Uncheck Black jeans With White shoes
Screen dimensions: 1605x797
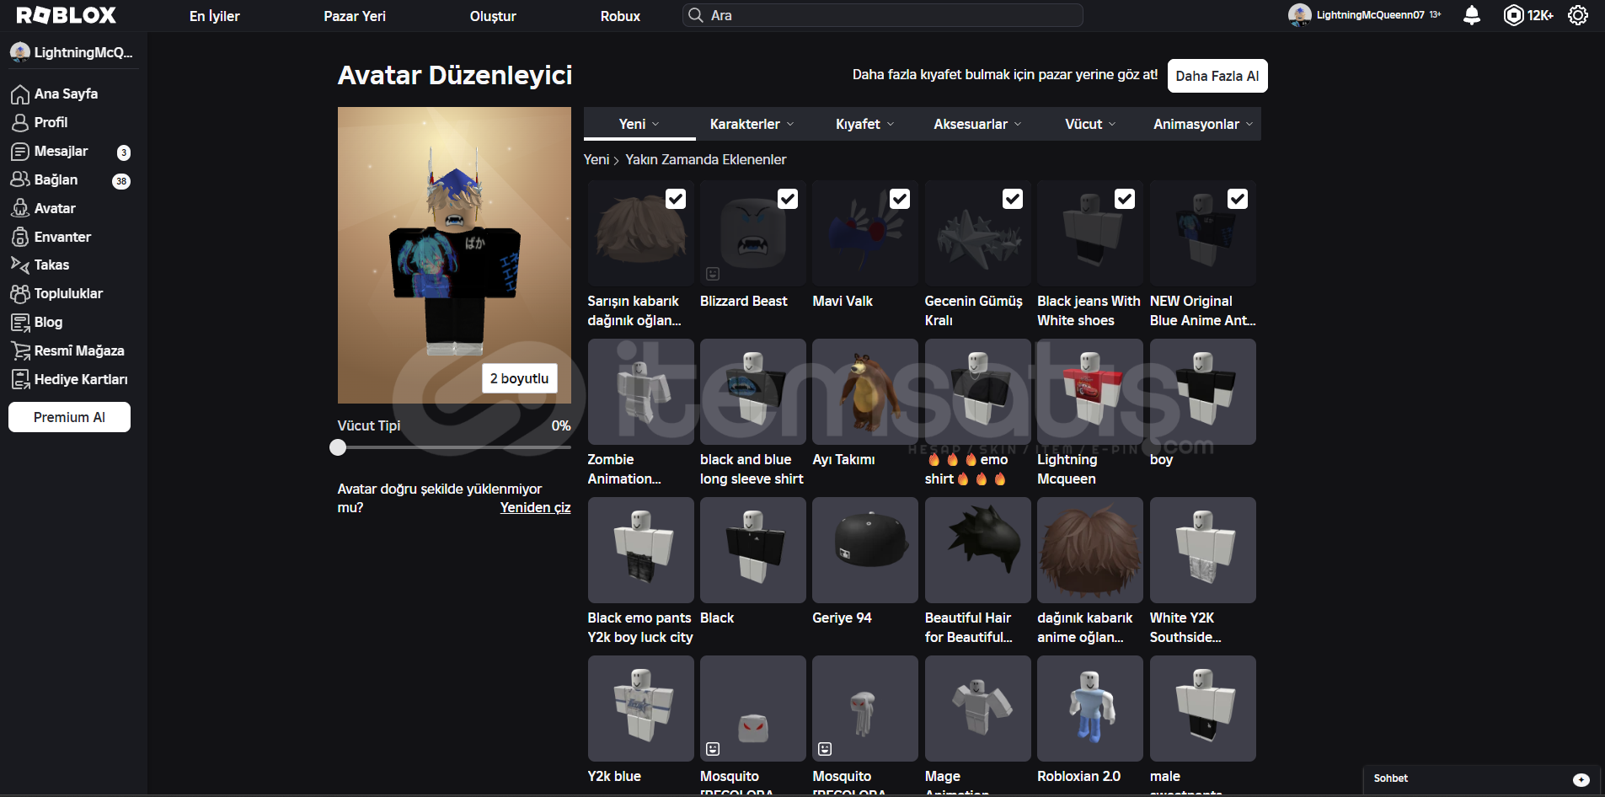tap(1125, 199)
